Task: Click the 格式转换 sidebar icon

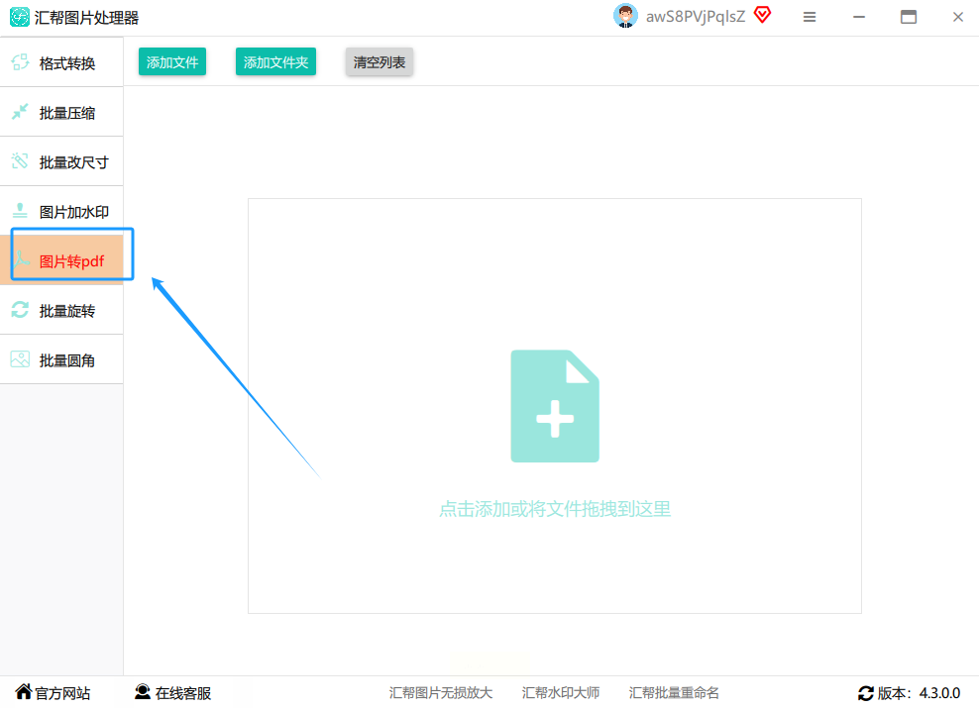Action: coord(20,62)
